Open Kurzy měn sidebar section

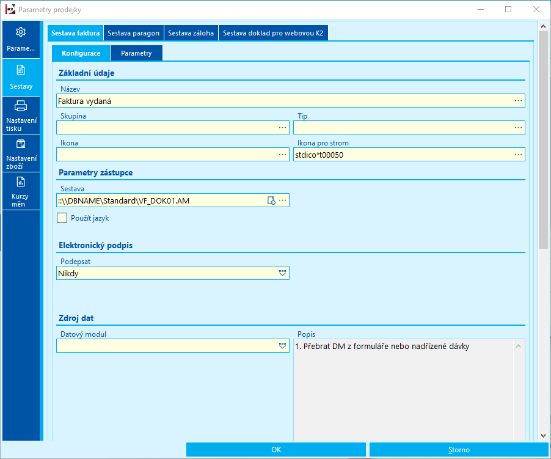tap(21, 191)
